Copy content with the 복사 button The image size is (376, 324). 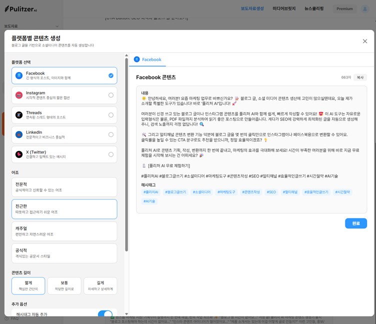point(360,77)
